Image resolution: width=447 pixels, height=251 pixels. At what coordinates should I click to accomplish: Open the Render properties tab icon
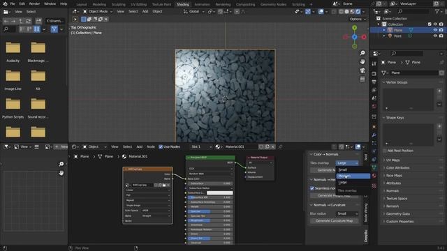pyautogui.click(x=374, y=74)
